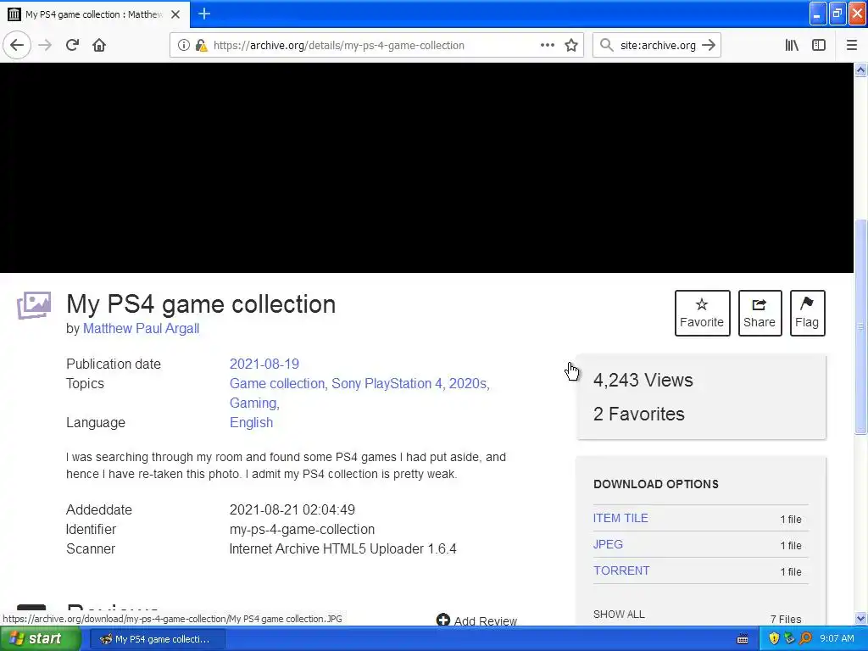Open the Firefox hamburger menu
Viewport: 868px width, 651px height.
point(852,45)
